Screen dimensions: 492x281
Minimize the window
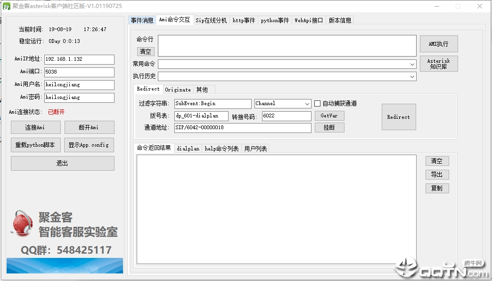[437, 6]
